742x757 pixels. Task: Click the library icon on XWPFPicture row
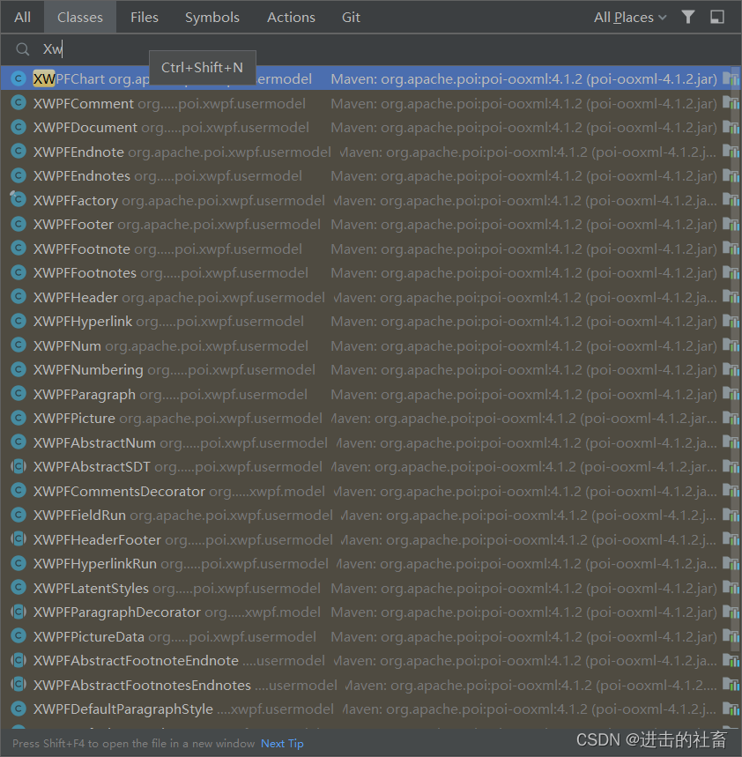point(731,418)
